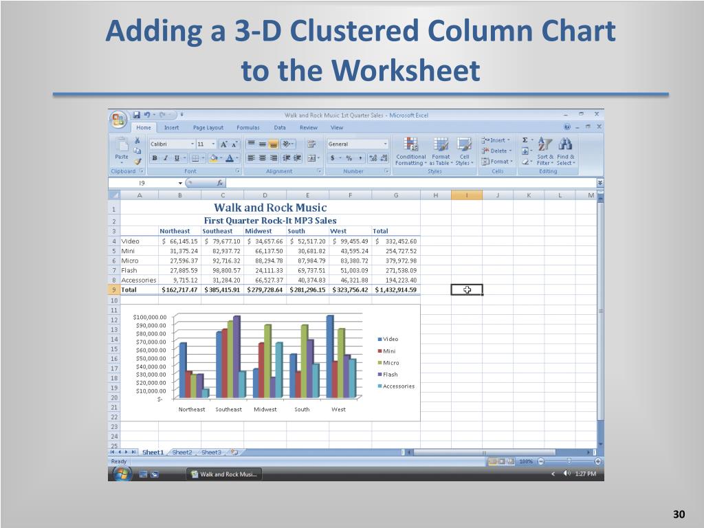Screen dimensions: 704x528
Task: Click the Increase Font Size icon
Action: pos(223,144)
